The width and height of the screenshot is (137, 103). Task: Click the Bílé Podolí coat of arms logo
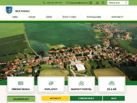(9, 10)
